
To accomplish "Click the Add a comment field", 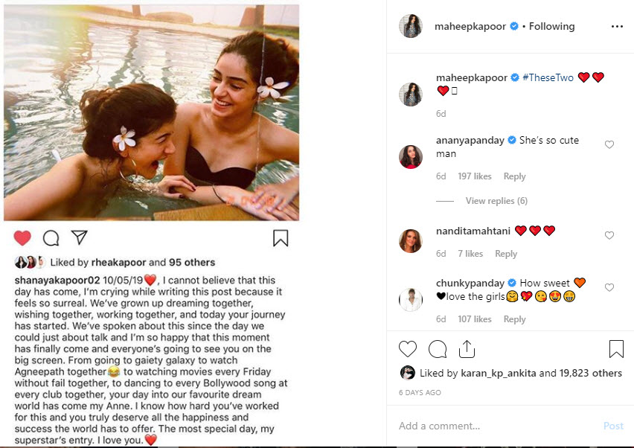I will click(491, 426).
